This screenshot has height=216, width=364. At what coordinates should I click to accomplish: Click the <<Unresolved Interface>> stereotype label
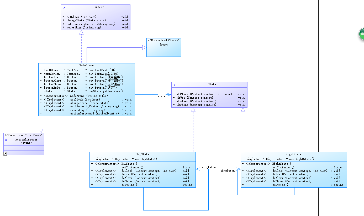24,135
